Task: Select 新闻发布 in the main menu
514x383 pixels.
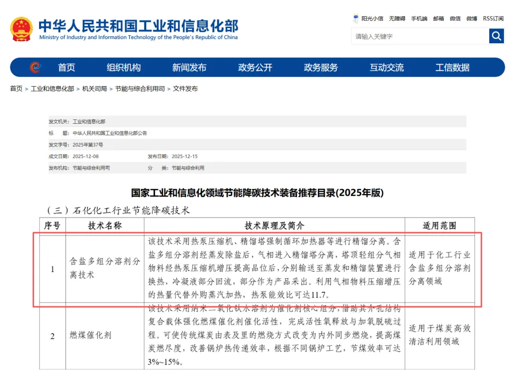Action: [x=189, y=68]
